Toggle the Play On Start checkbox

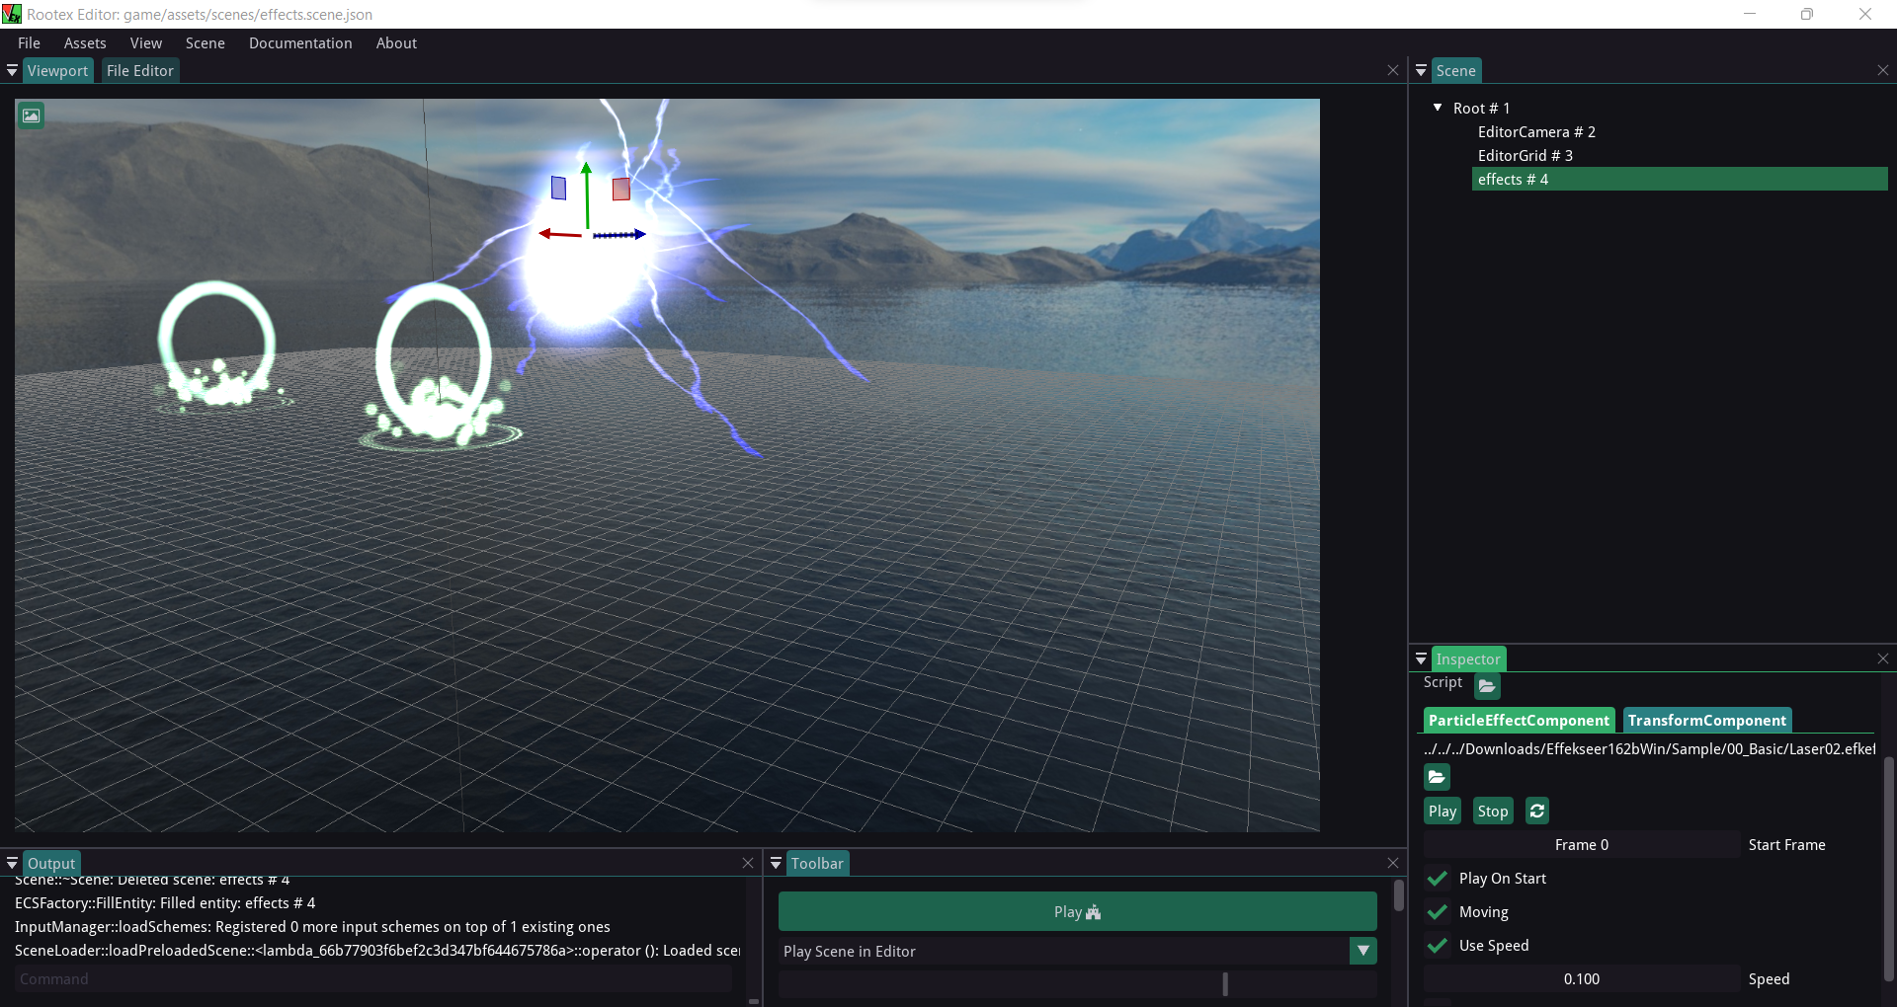[1438, 878]
